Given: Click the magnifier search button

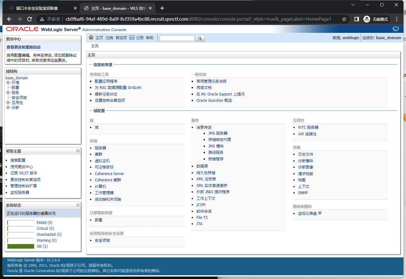Looking at the screenshot, I should [200, 38].
